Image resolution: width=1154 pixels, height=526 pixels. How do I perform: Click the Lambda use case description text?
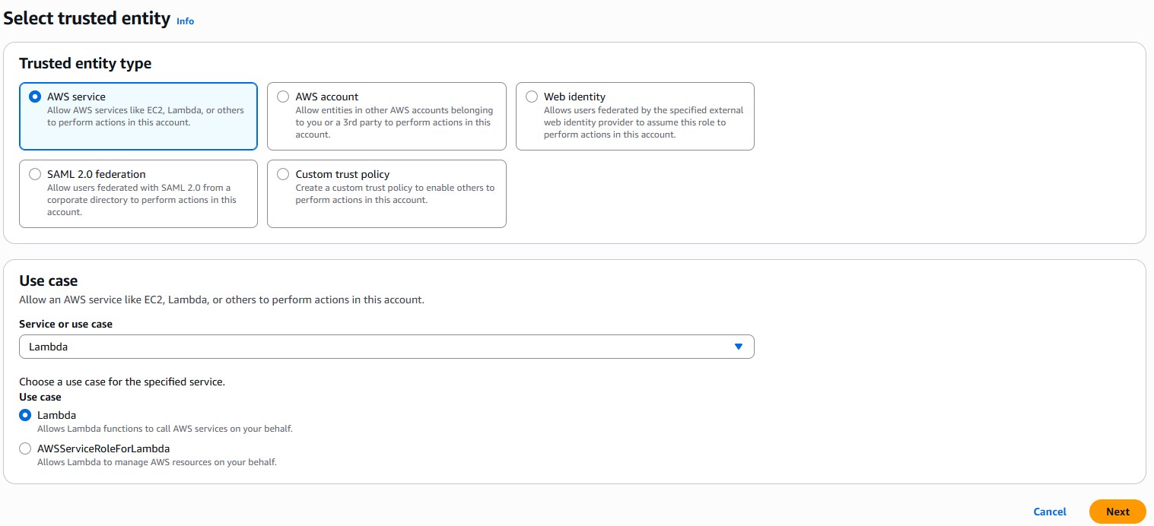[x=164, y=429]
